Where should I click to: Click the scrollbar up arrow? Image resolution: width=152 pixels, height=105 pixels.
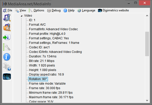[x=147, y=16]
